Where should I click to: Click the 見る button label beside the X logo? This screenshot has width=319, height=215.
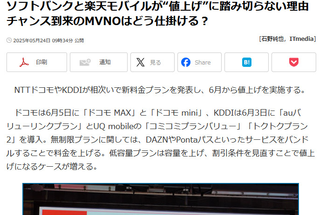tap(156, 63)
